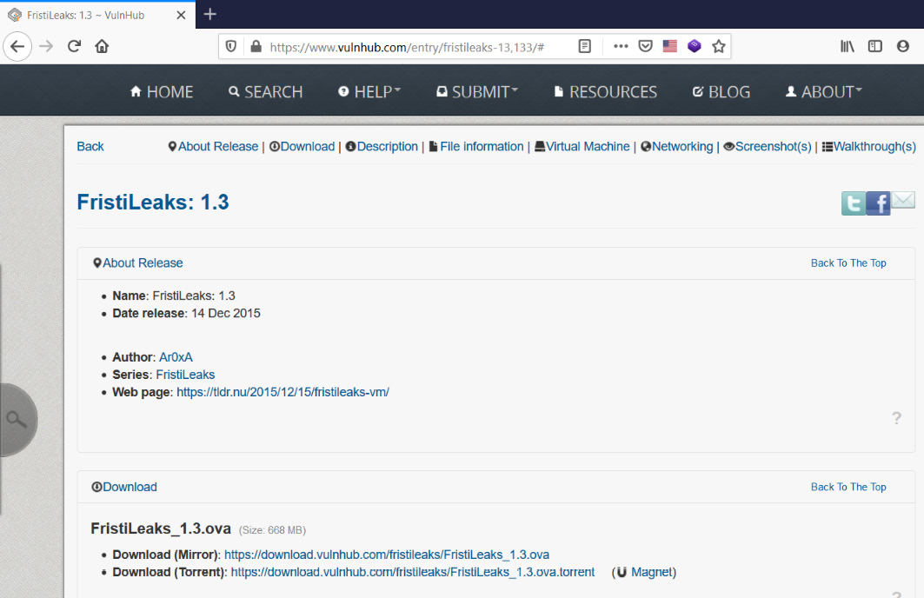Click the FristiLeaks: 1.3 page title
Image resolution: width=924 pixels, height=598 pixels.
click(153, 202)
